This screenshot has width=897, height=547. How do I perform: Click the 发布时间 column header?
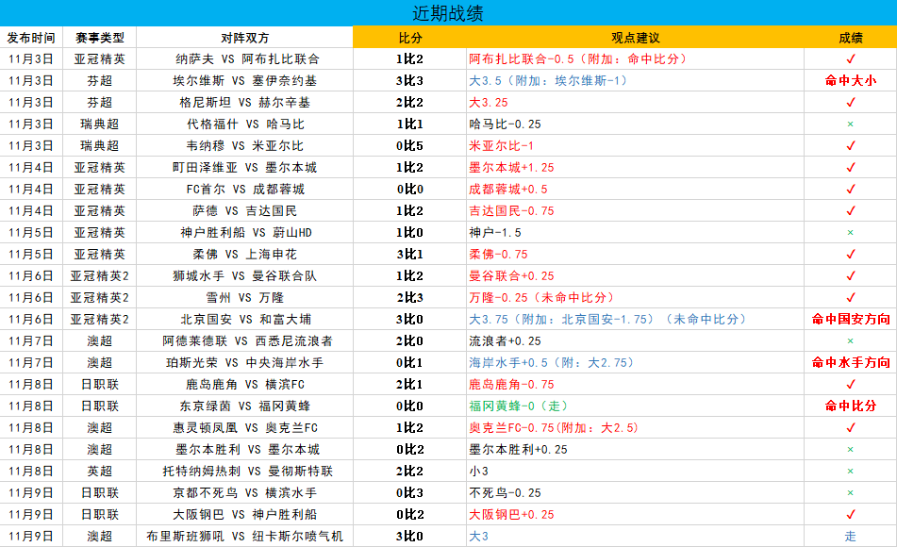pyautogui.click(x=31, y=38)
